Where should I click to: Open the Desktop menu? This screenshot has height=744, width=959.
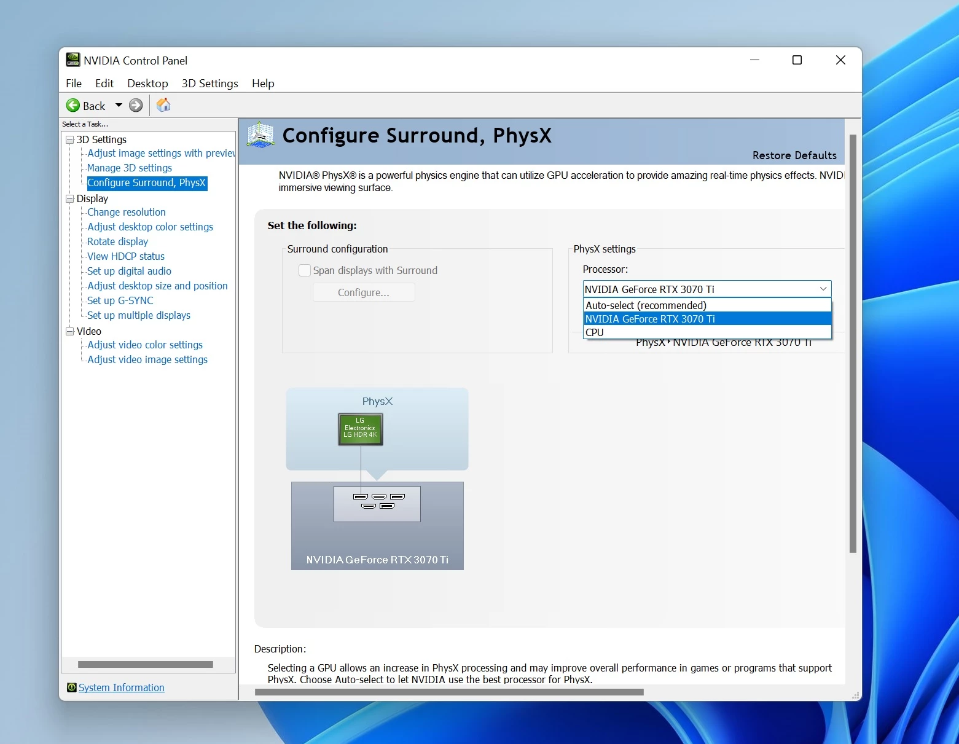[x=147, y=84]
